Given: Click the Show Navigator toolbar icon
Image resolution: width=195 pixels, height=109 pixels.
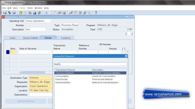Looking at the screenshot, I should coord(14,13).
